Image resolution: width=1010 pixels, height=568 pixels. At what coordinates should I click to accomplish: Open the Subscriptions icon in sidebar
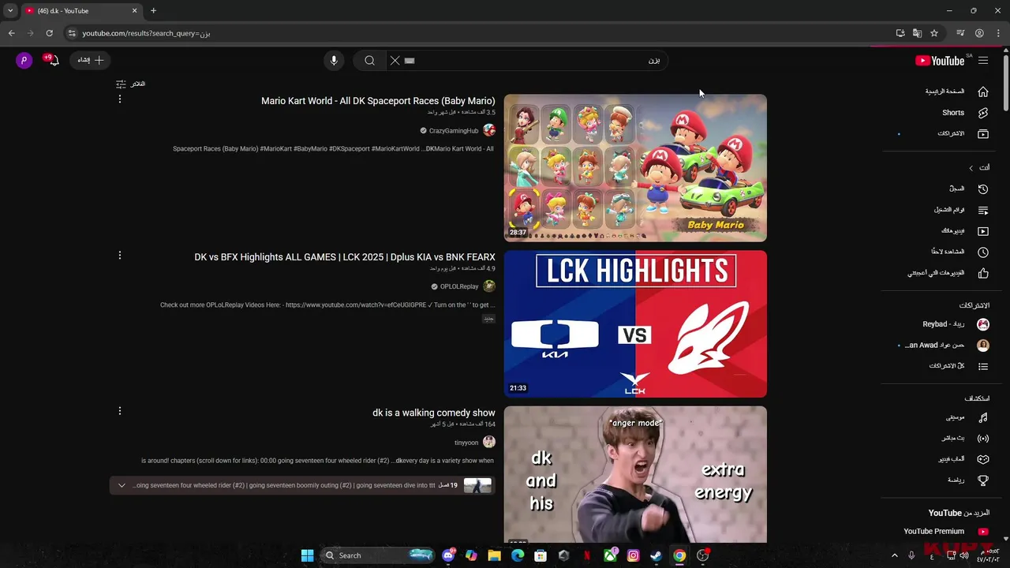[983, 134]
